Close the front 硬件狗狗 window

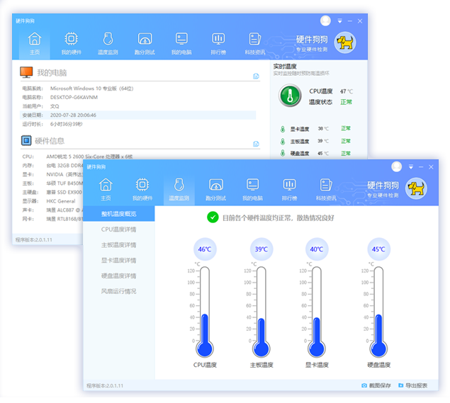point(431,167)
